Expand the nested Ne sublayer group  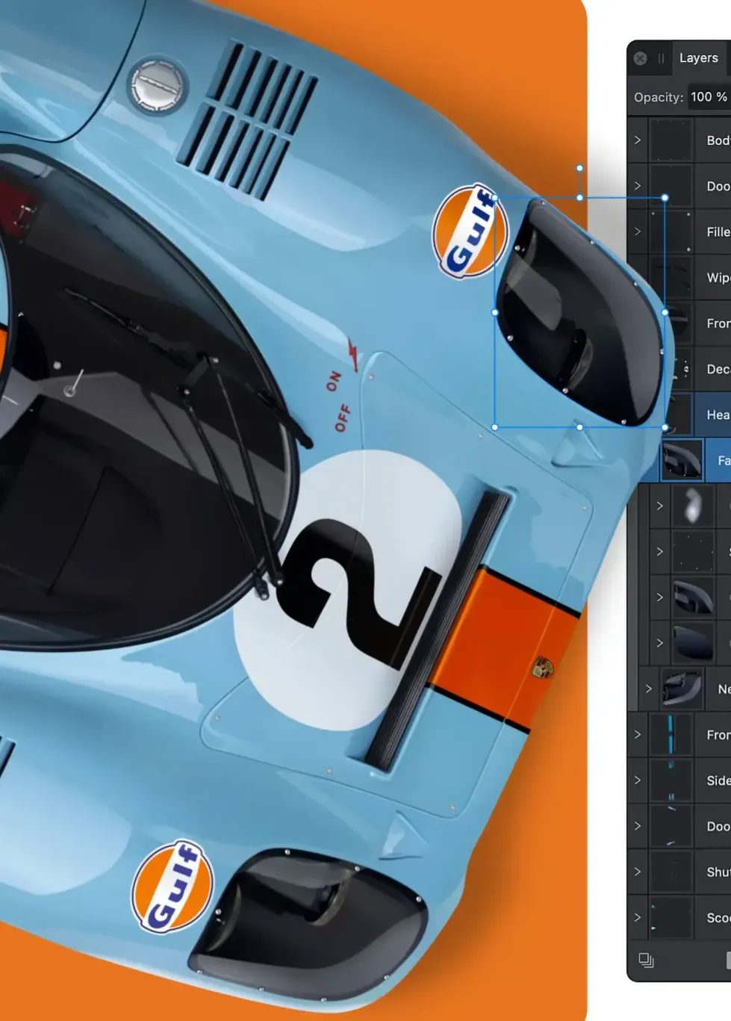coord(648,689)
